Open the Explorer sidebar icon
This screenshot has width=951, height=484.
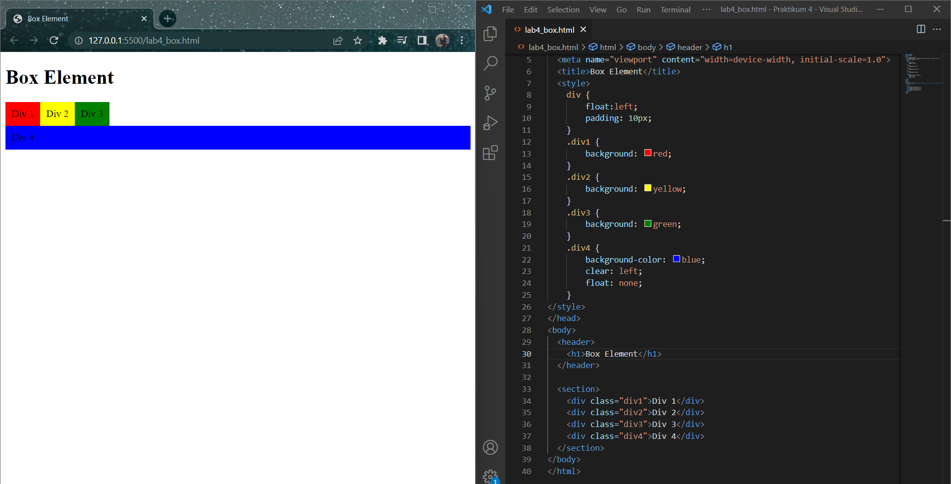click(490, 34)
